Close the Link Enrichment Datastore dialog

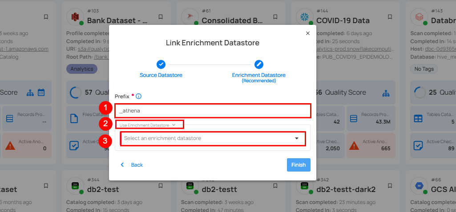[307, 33]
